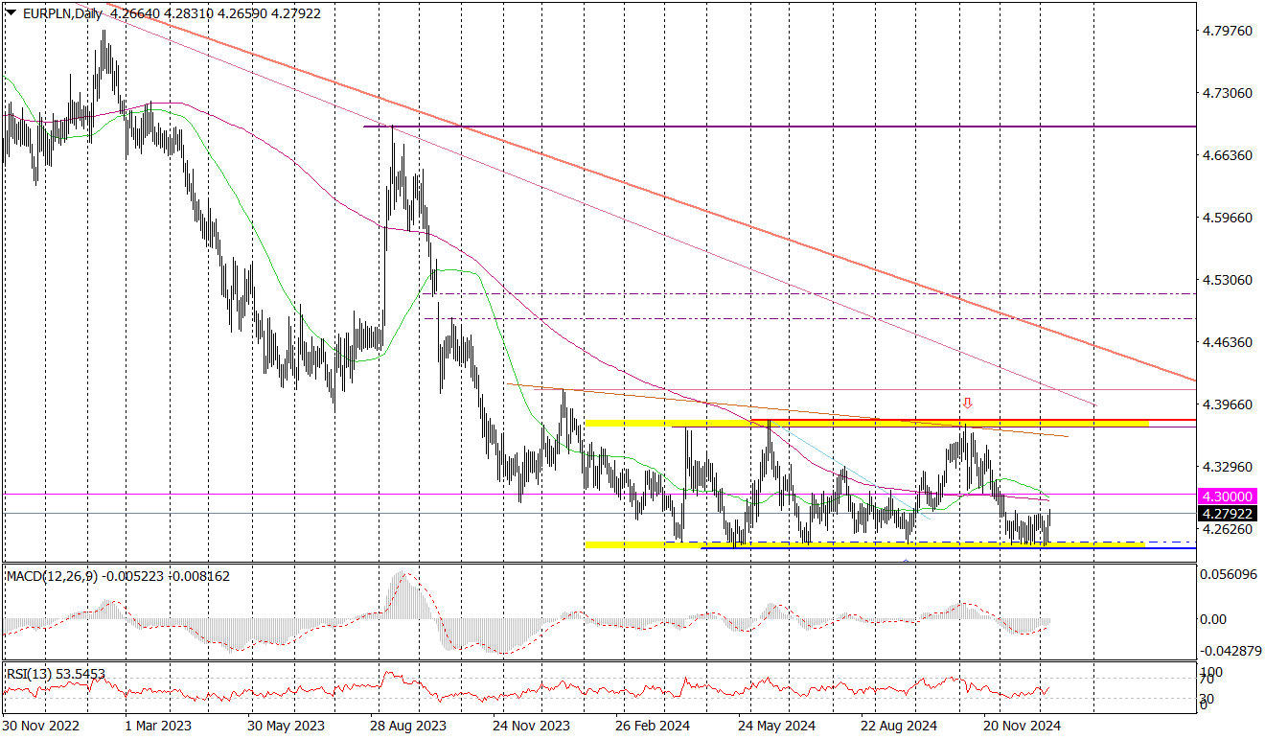Click the 24 Nov 2023 date label
Image resolution: width=1265 pixels, height=739 pixels.
530,727
